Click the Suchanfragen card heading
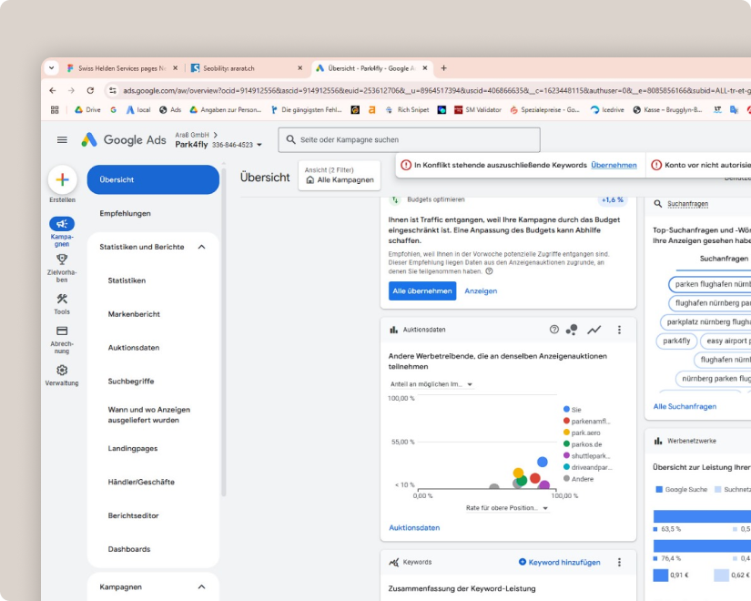 pos(688,204)
